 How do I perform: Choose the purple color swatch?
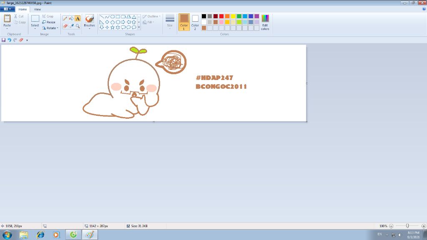(x=257, y=16)
